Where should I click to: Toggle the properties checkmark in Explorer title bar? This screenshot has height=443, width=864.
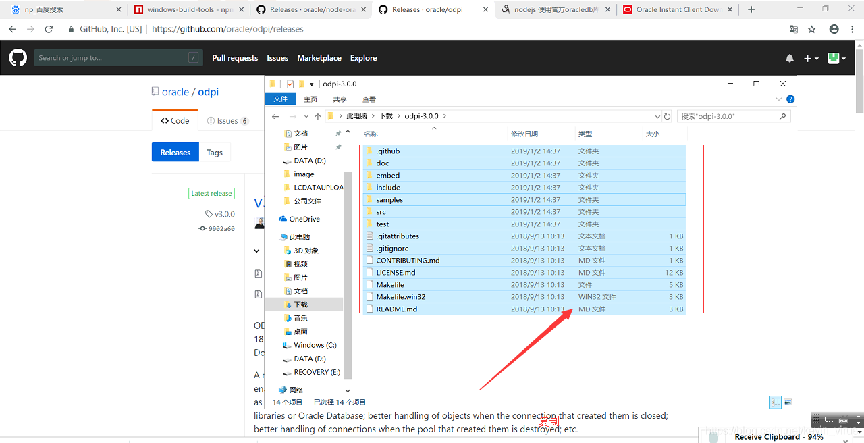pyautogui.click(x=290, y=84)
